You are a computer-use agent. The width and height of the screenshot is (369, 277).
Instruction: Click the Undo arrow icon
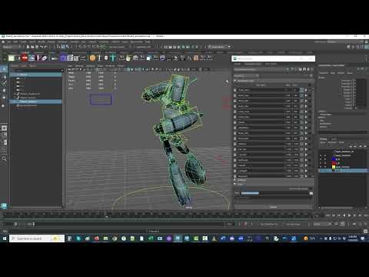click(42, 47)
